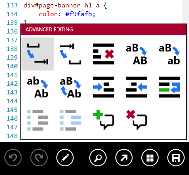Open search with the magnifier button
The height and width of the screenshot is (175, 189).
point(98,158)
